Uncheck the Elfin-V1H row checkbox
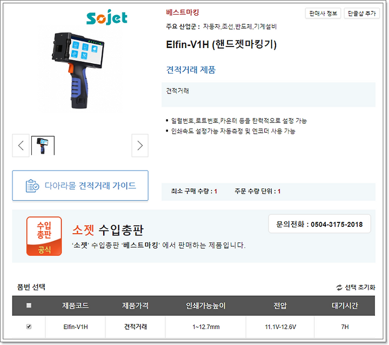Screen dimensions: 389x345 29,327
